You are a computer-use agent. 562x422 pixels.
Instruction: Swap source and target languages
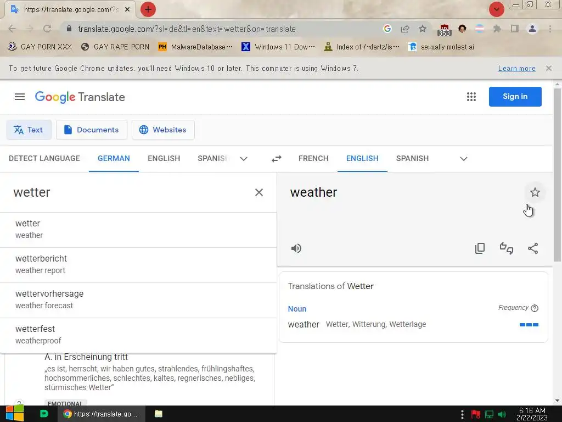coord(277,159)
